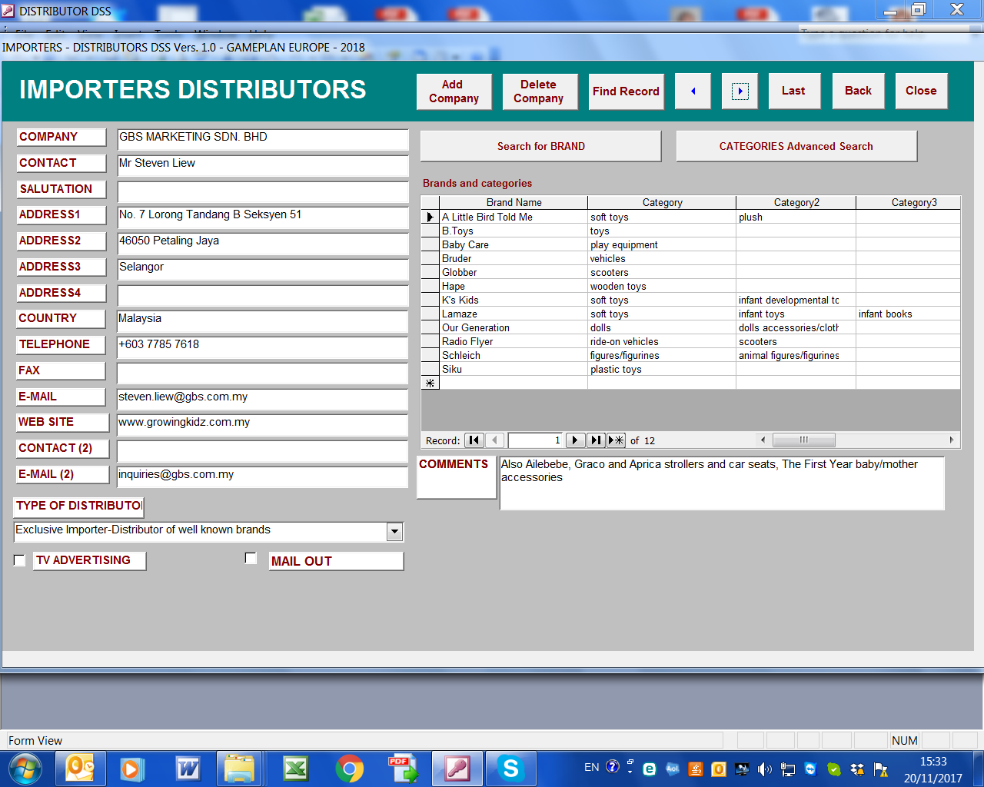Click the left arrow of brands grid scrollbar

point(763,440)
